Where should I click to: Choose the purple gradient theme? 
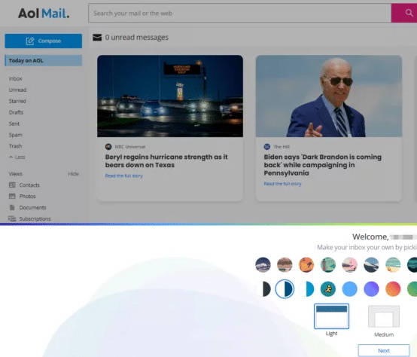371,289
